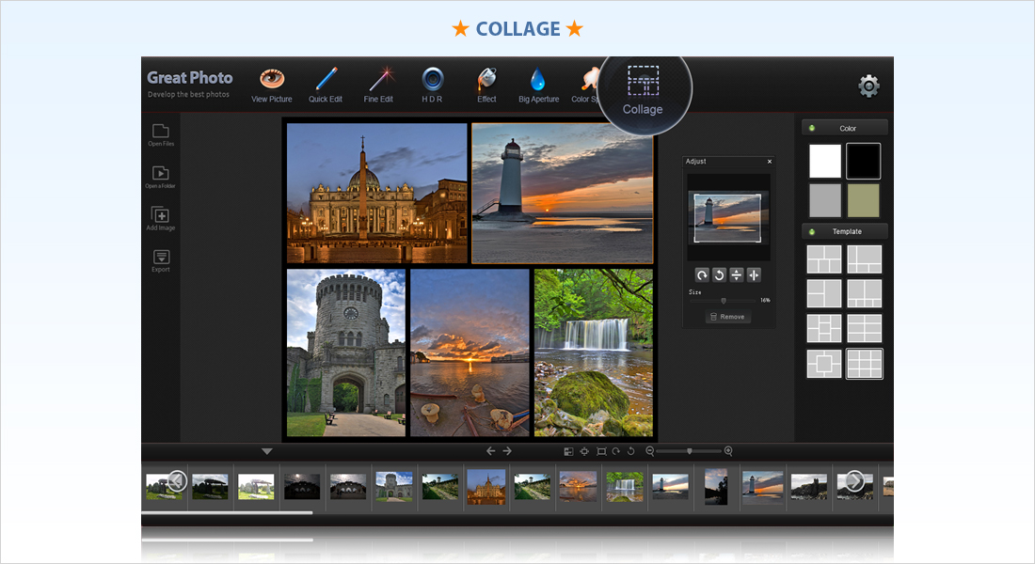This screenshot has width=1035, height=564.
Task: Pick the castle gate thumbnail in filmstrip
Action: click(x=394, y=487)
